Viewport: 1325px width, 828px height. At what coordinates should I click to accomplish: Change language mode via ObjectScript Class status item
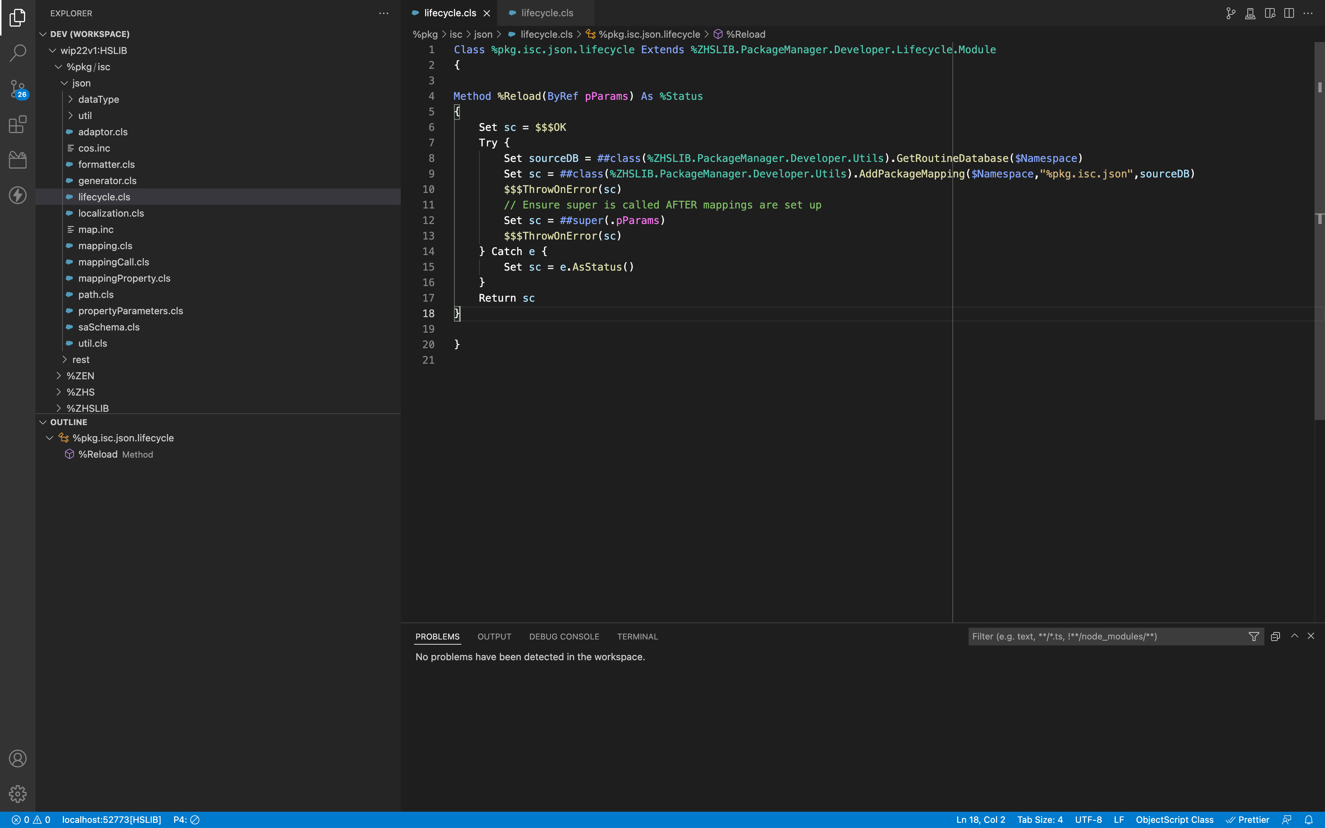click(1174, 819)
